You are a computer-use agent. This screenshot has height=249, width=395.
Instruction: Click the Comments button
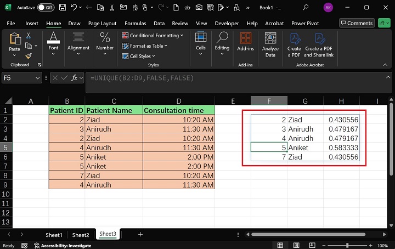(x=357, y=23)
